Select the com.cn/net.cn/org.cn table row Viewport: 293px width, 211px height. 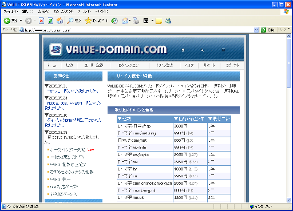pyautogui.click(x=174, y=184)
